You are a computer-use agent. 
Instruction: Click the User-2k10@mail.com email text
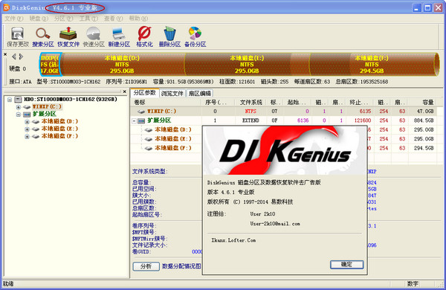click(x=275, y=224)
